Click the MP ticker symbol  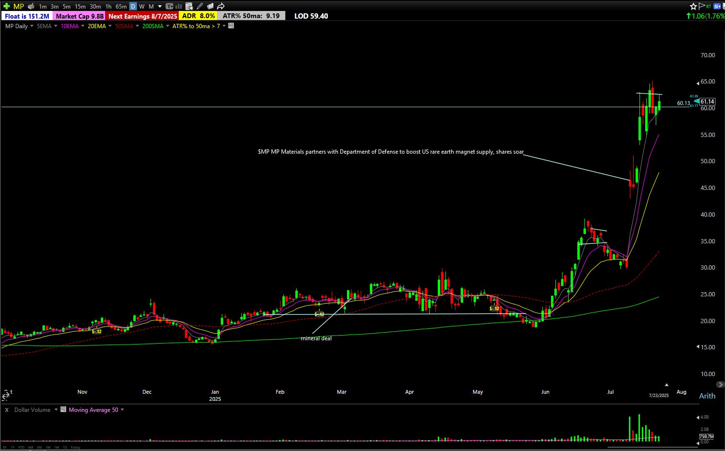[x=19, y=6]
